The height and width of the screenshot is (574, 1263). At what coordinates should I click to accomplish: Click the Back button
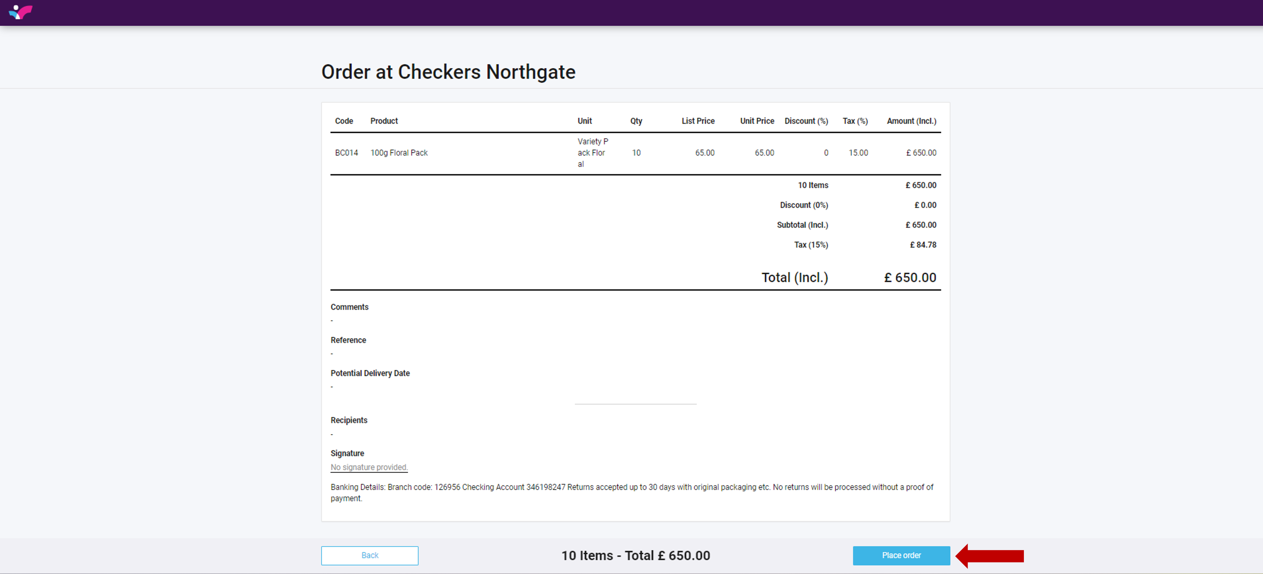point(370,555)
